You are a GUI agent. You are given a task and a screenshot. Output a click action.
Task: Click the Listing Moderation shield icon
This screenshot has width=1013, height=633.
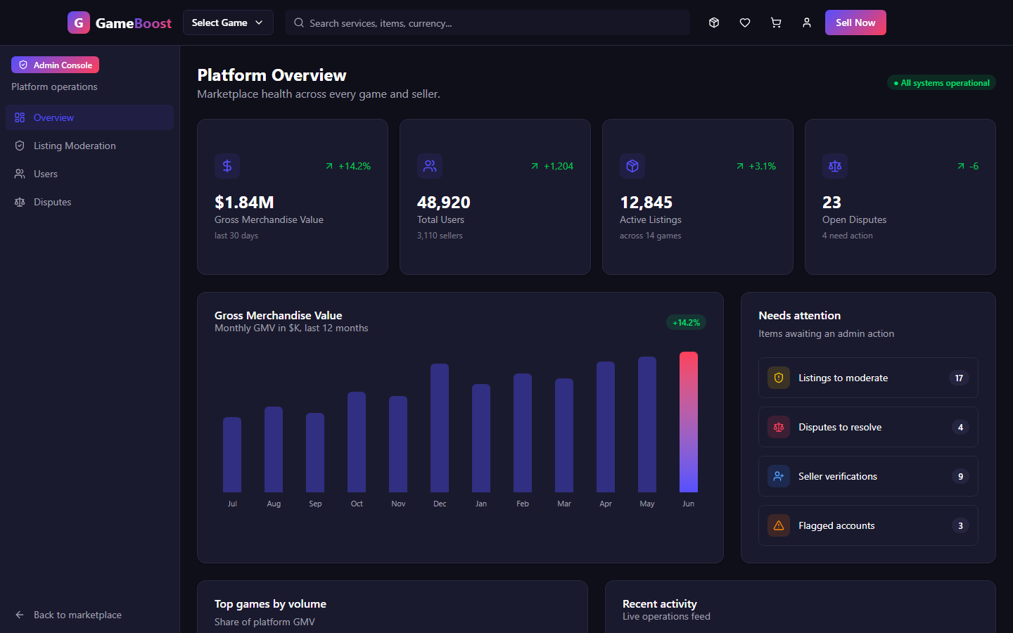click(x=20, y=146)
